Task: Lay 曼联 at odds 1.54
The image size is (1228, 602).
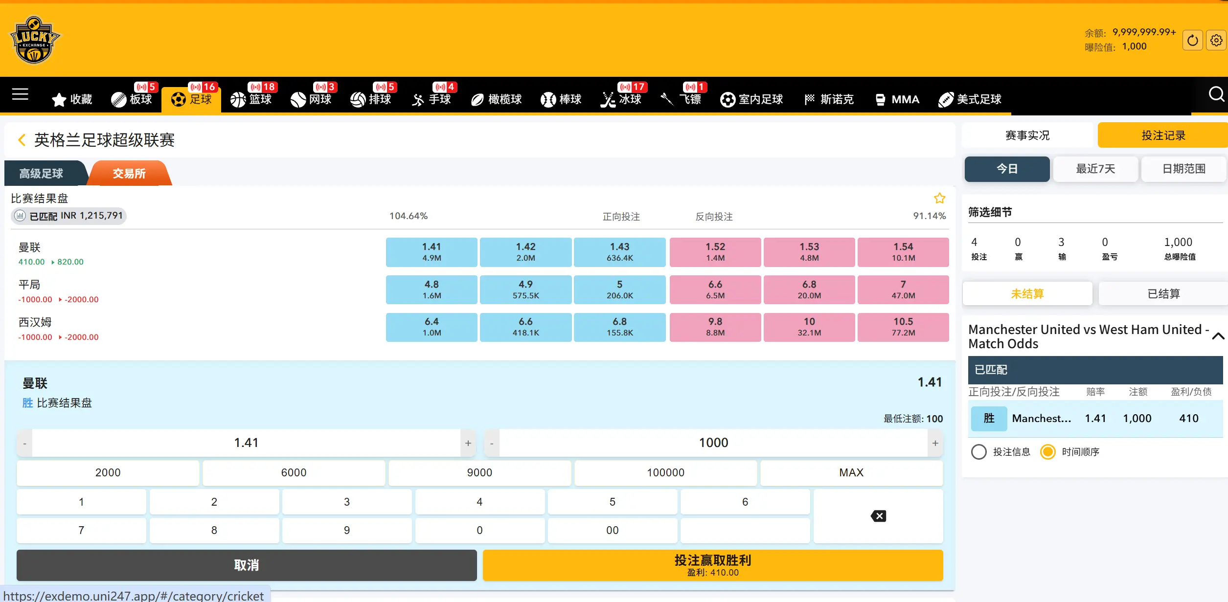Action: click(x=903, y=252)
